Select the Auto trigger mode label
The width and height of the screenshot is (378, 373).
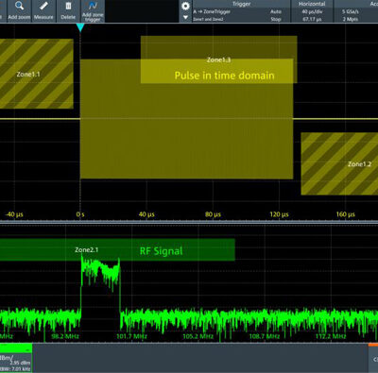276,11
